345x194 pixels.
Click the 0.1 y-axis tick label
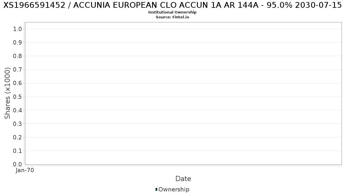coord(18,151)
